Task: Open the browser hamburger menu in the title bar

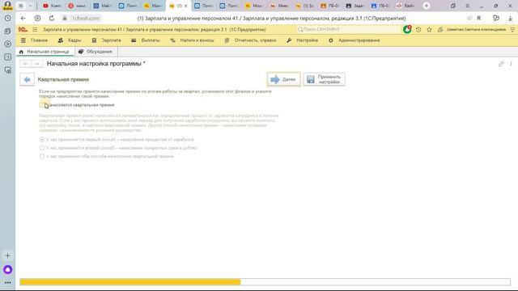Action: [x=467, y=6]
